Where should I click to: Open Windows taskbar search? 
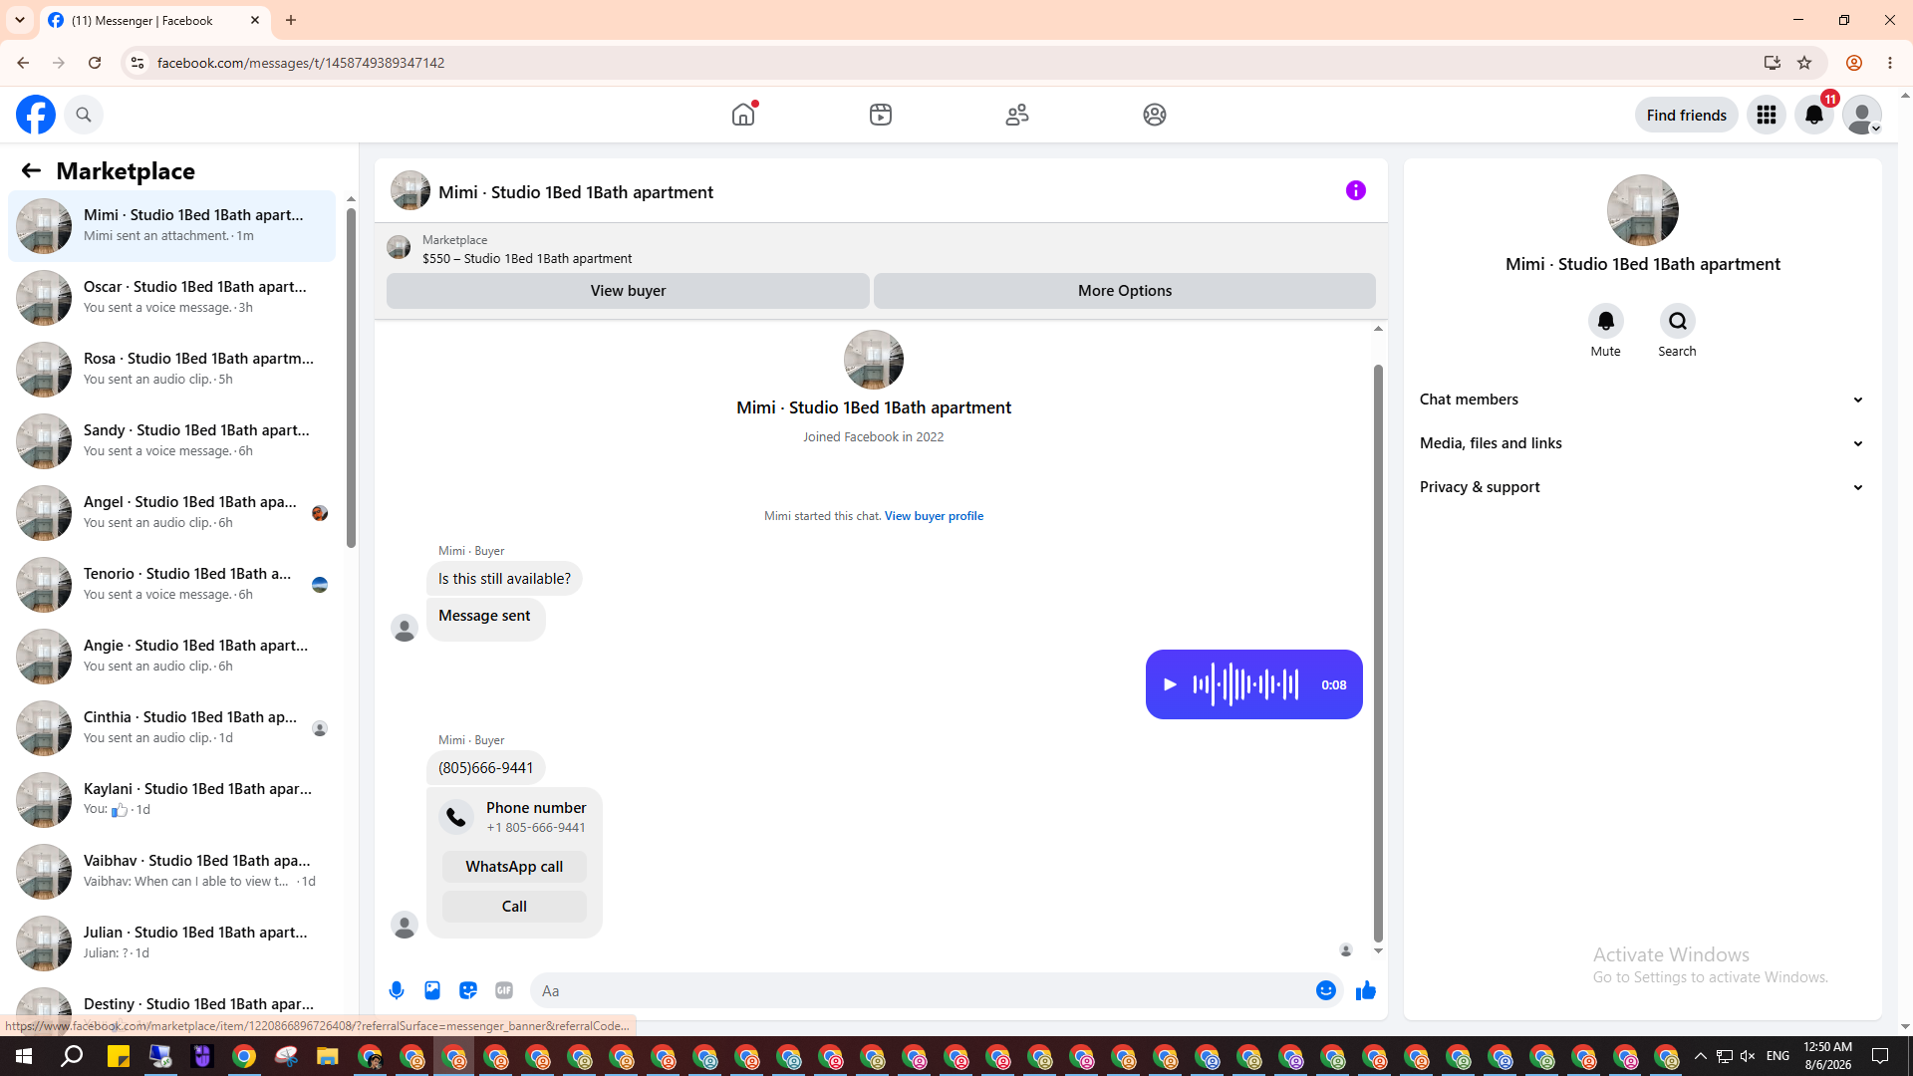point(72,1056)
